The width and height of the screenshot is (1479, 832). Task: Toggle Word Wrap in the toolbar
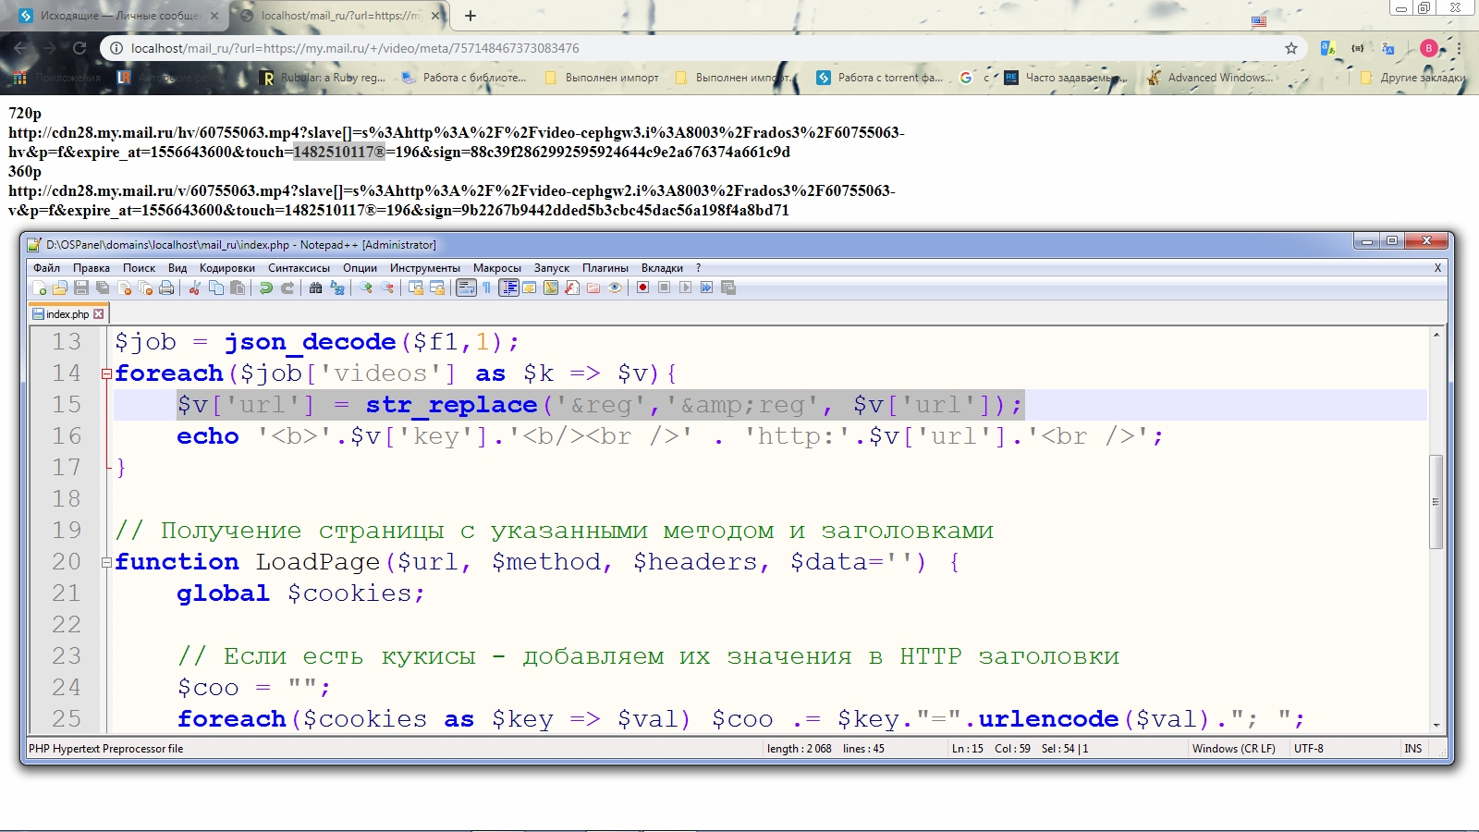466,288
